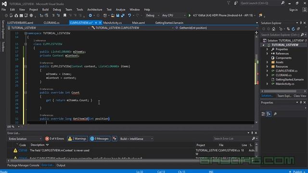Open the Build + IntelliSense dropdown
Viewport: 308px width, 173px height.
click(136, 139)
